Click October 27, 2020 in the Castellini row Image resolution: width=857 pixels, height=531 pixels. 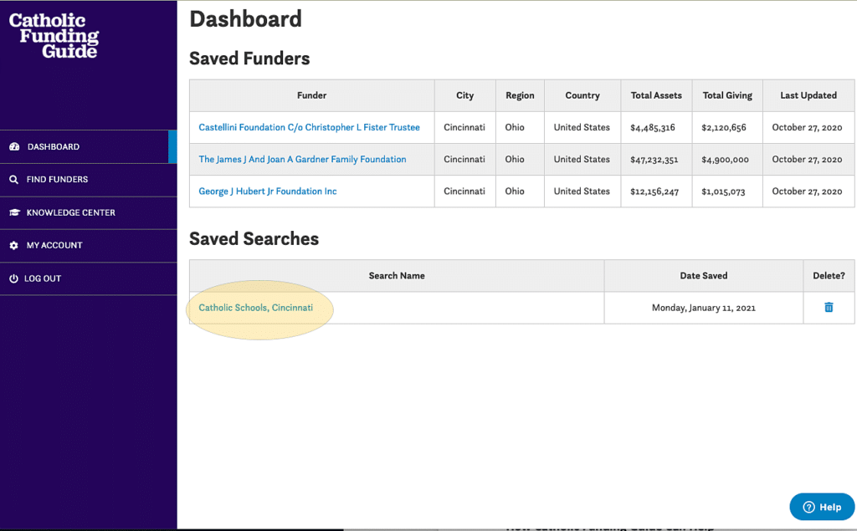click(x=807, y=127)
